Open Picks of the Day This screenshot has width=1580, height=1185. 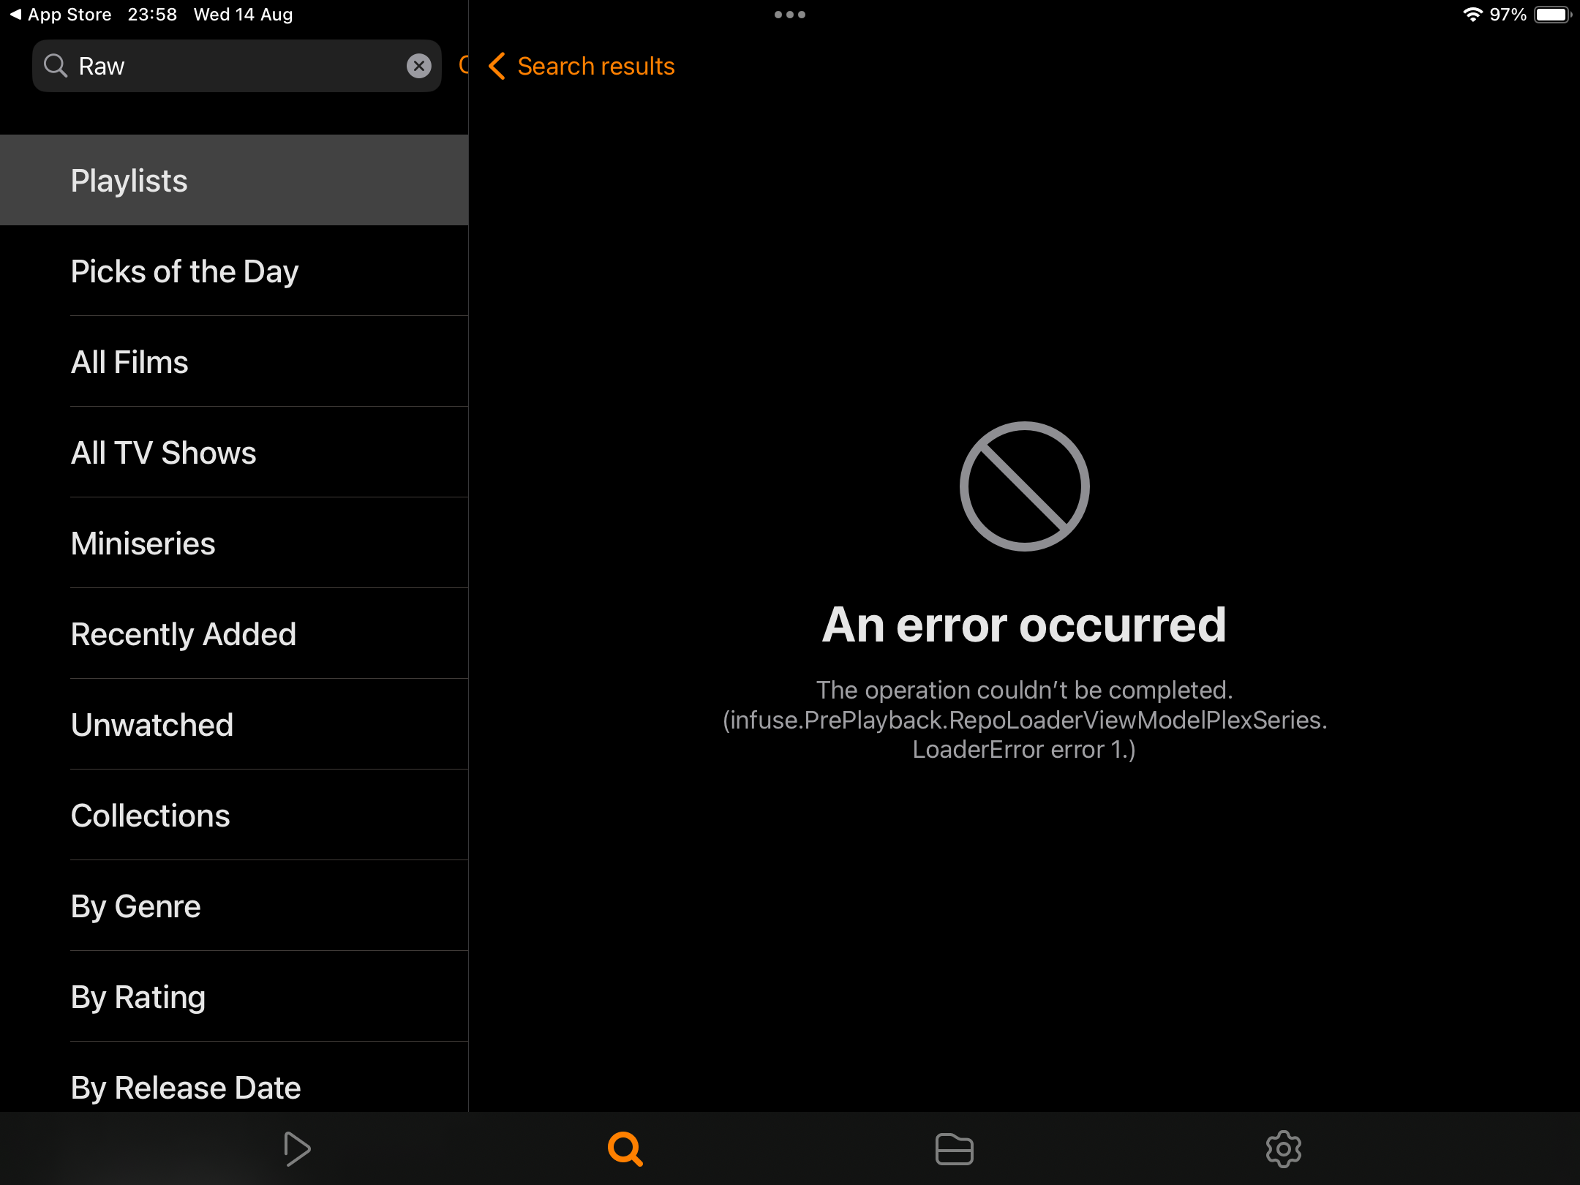[x=234, y=271]
